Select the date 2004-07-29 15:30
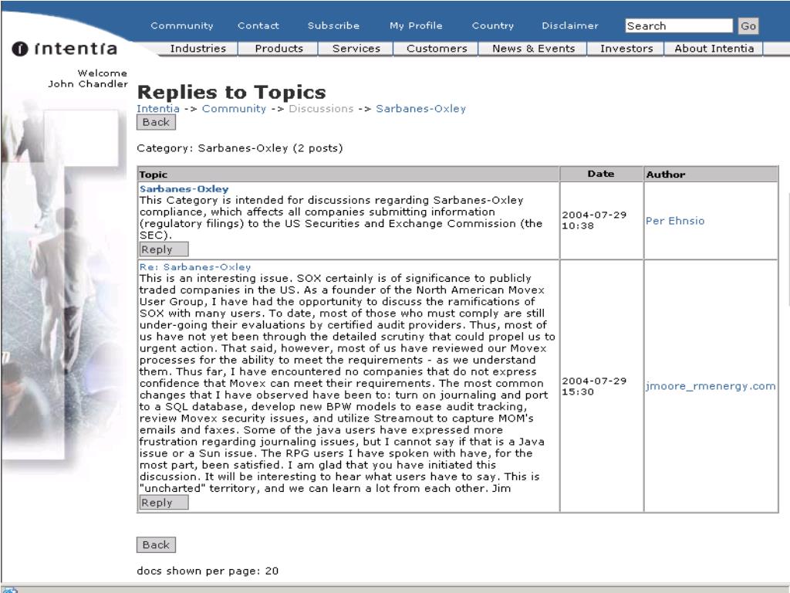 [x=594, y=386]
